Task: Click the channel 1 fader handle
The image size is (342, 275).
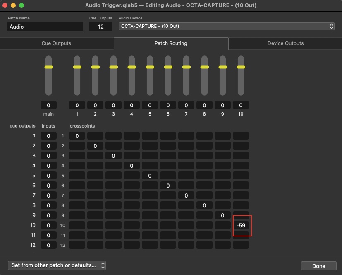Action: pos(77,67)
